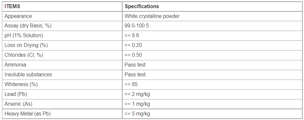Click the Whiteness (%) cell
Screen dimensions: 304x120
(62, 84)
